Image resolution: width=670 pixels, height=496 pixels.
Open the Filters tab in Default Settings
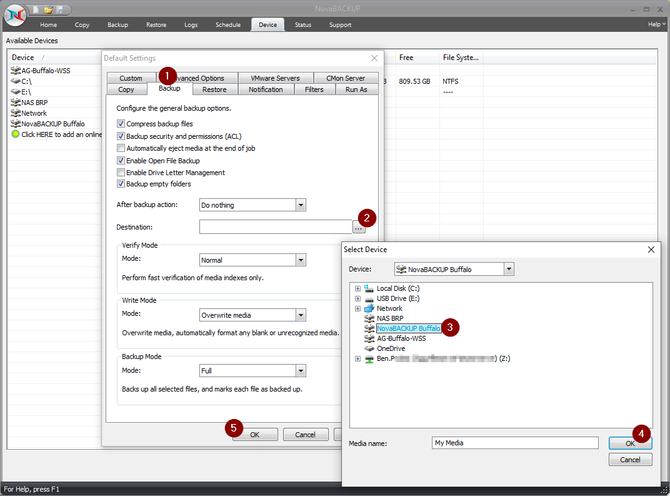click(314, 89)
